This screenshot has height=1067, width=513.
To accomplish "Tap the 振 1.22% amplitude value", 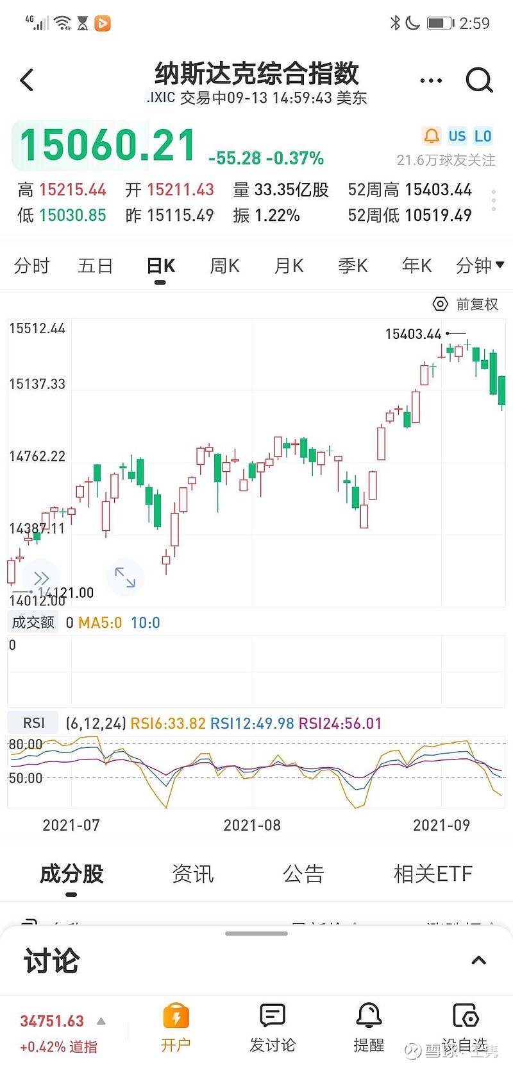I will pyautogui.click(x=267, y=215).
